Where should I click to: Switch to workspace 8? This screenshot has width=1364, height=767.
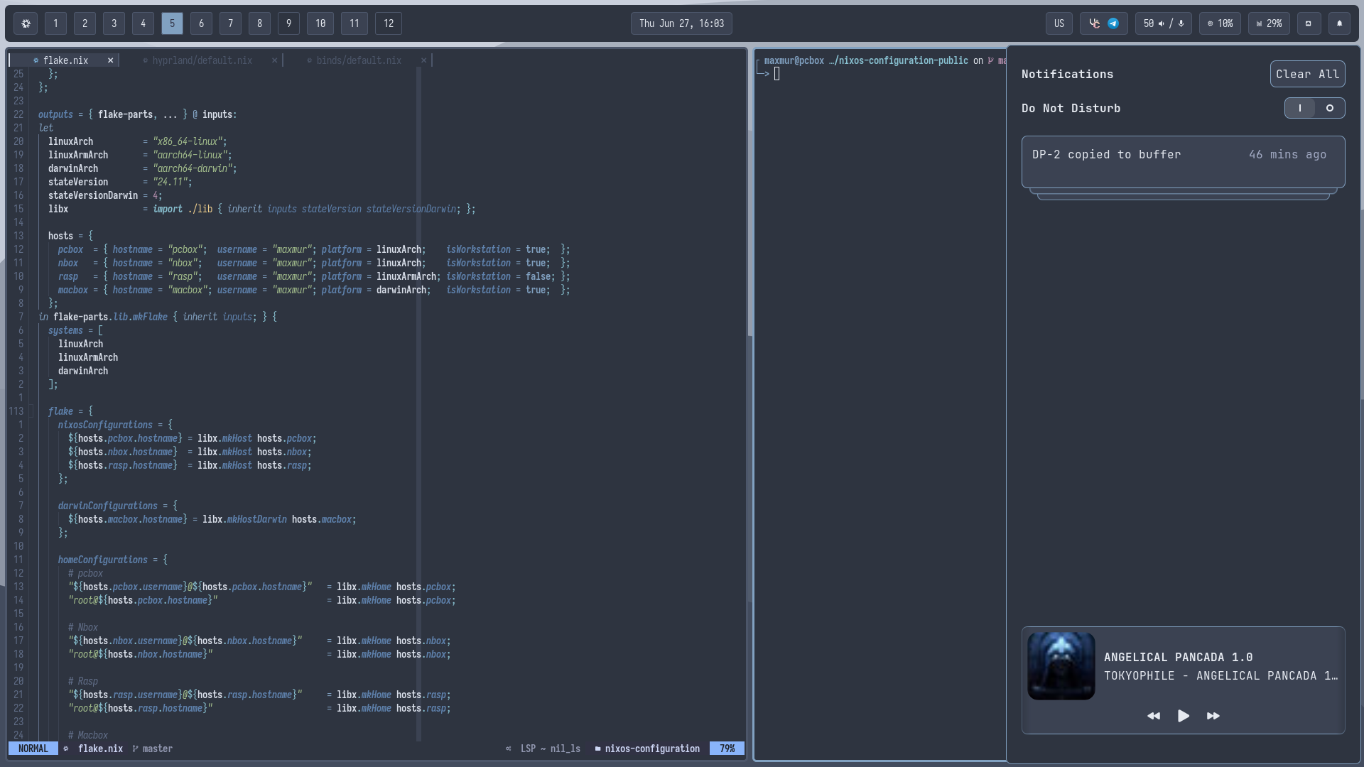coord(259,23)
